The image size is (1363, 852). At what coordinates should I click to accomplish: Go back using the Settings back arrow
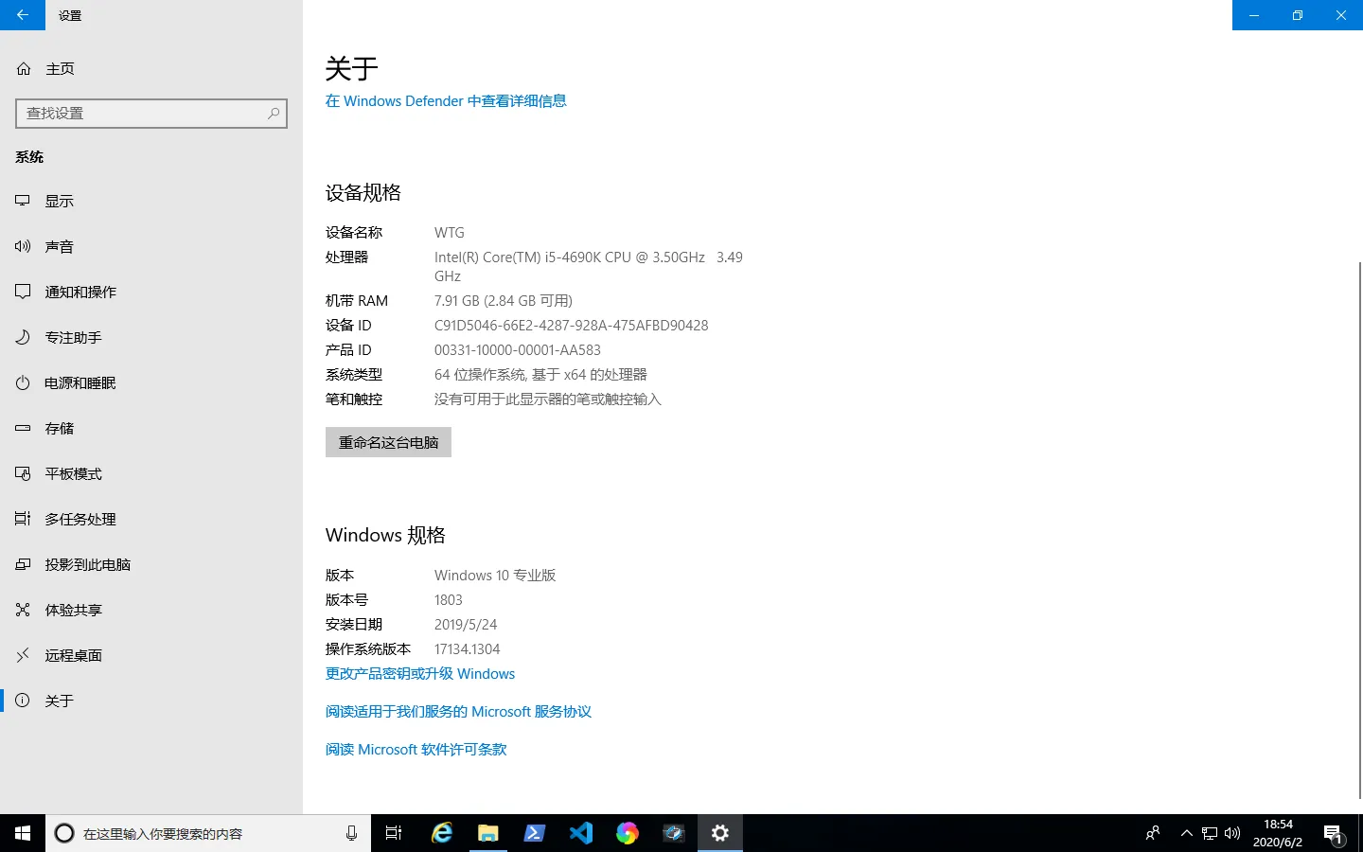coord(23,15)
